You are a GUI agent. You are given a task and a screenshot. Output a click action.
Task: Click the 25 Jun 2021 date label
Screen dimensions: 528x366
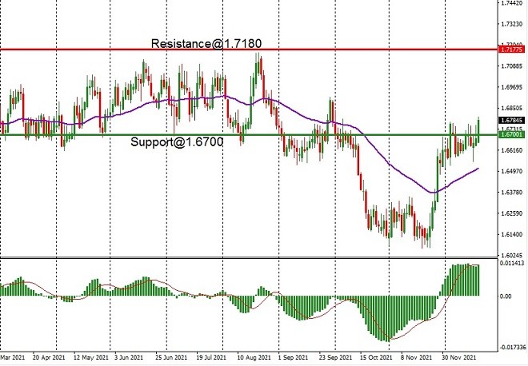point(171,357)
